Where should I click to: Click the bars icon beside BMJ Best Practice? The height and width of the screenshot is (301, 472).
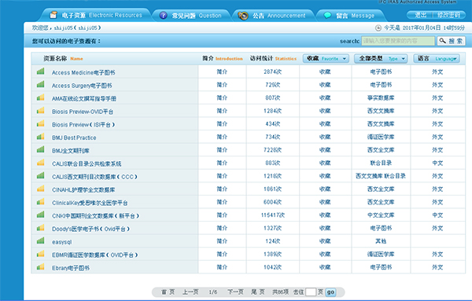click(40, 137)
